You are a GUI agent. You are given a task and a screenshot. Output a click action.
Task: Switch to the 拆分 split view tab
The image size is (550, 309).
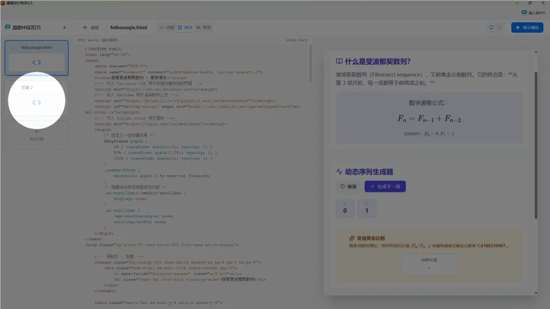coord(185,27)
